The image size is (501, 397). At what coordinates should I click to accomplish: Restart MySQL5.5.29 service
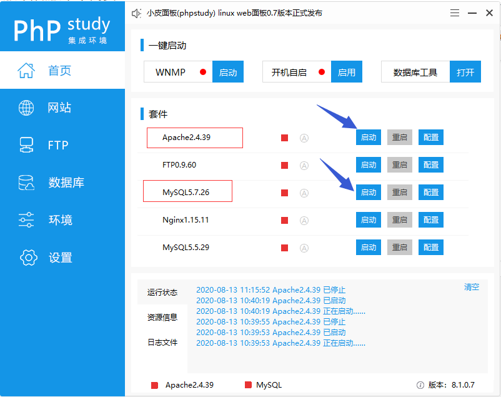coord(400,248)
